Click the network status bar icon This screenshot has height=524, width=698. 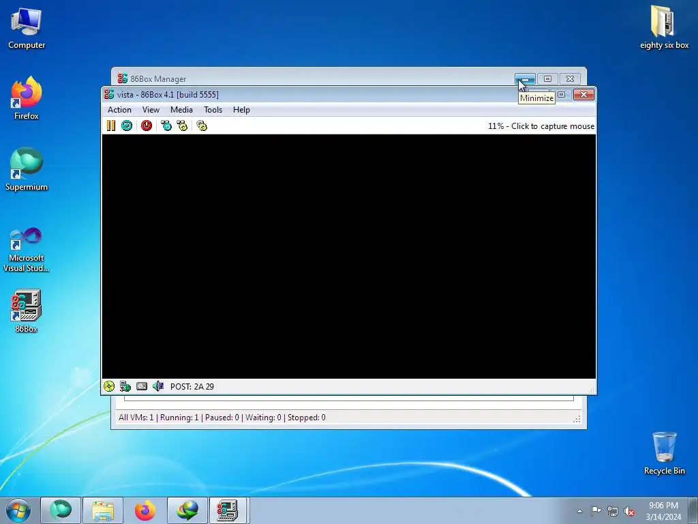pyautogui.click(x=125, y=386)
